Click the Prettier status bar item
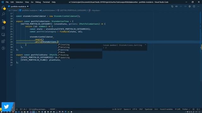The height and width of the screenshot is (113, 202). click(186, 109)
